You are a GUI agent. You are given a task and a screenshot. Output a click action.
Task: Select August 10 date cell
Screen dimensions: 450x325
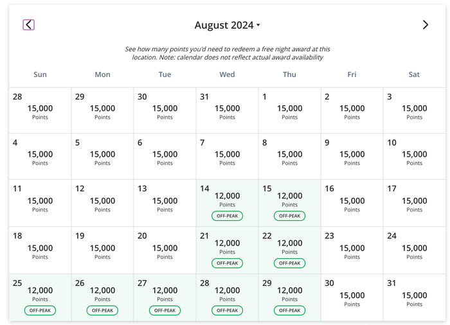[415, 156]
